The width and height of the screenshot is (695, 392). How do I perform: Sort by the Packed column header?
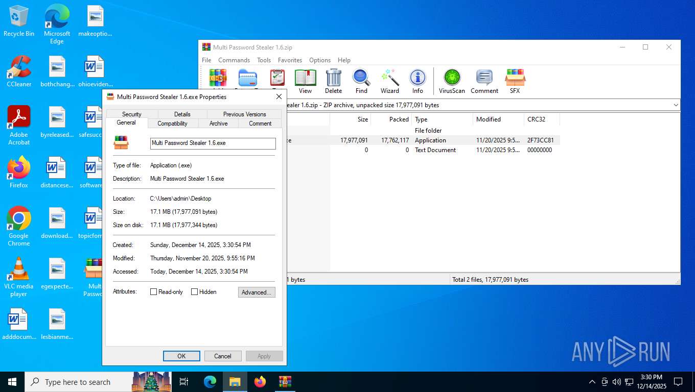[391, 119]
